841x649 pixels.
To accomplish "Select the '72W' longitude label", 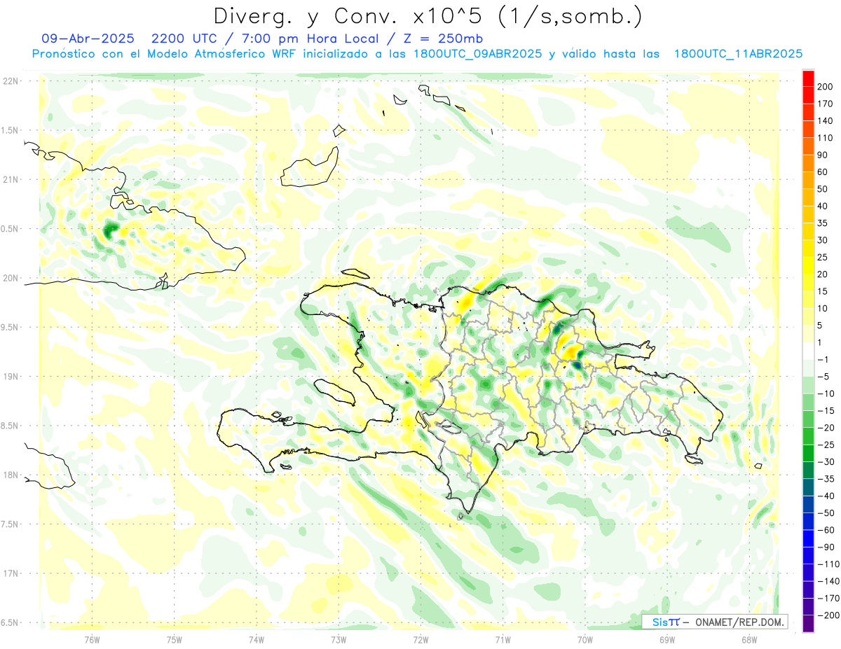I will pos(420,640).
